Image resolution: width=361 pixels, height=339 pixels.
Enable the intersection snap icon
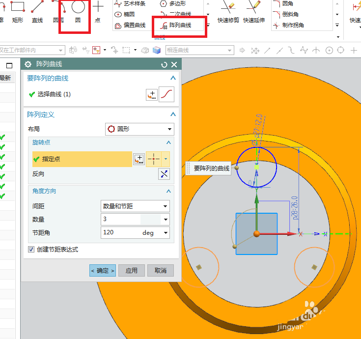coord(316,50)
